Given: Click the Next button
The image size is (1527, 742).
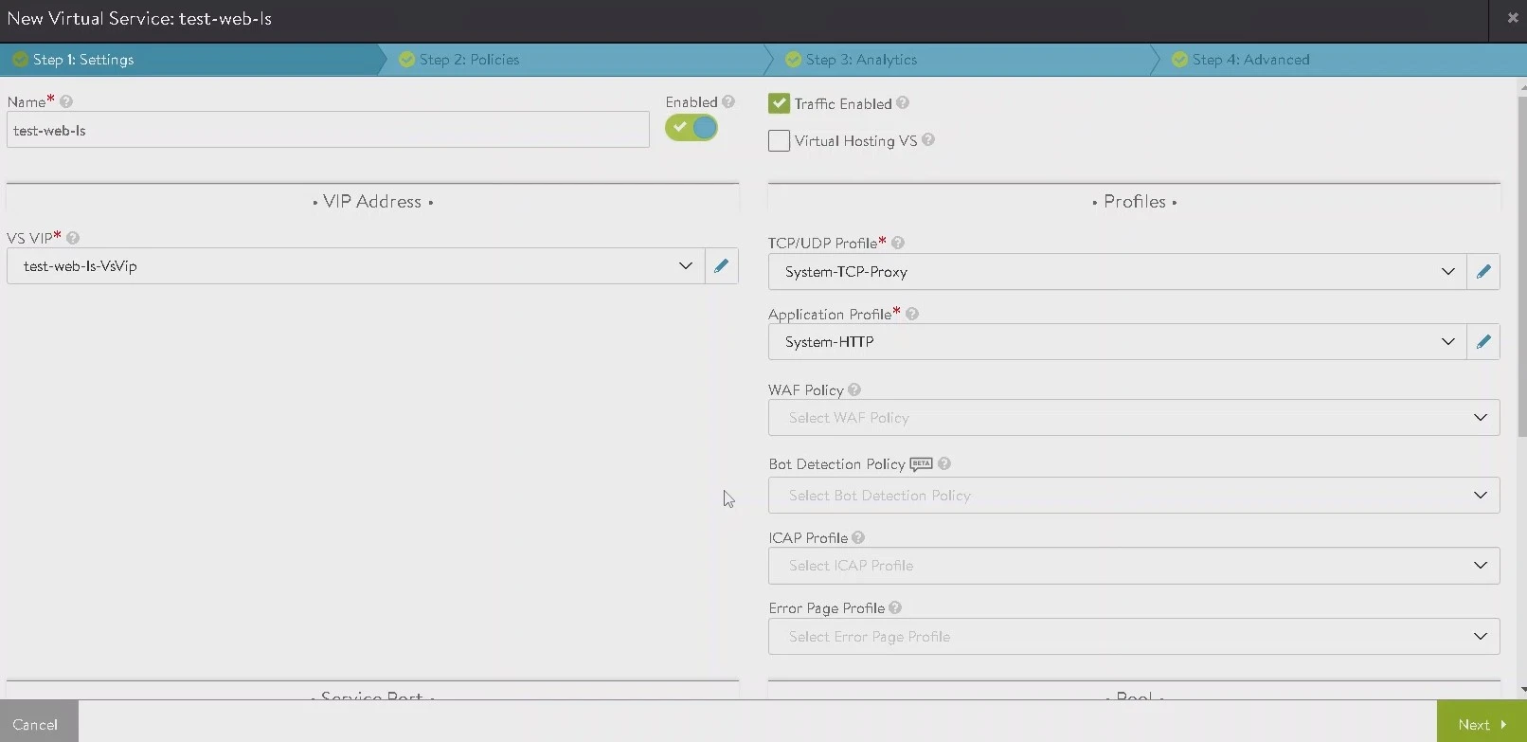Looking at the screenshot, I should [x=1482, y=722].
